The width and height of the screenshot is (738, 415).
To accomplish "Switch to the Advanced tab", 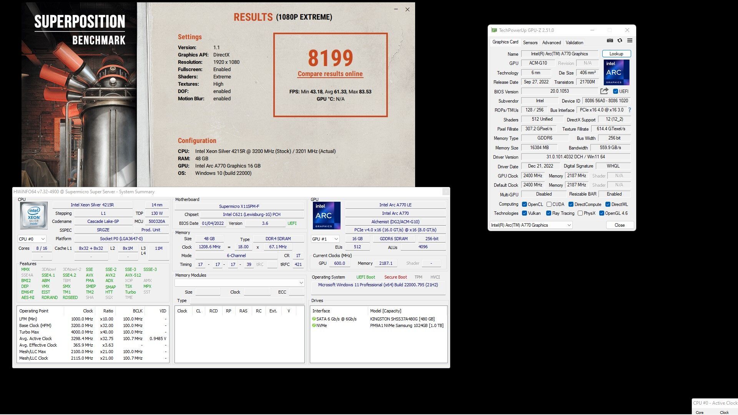I will [552, 43].
